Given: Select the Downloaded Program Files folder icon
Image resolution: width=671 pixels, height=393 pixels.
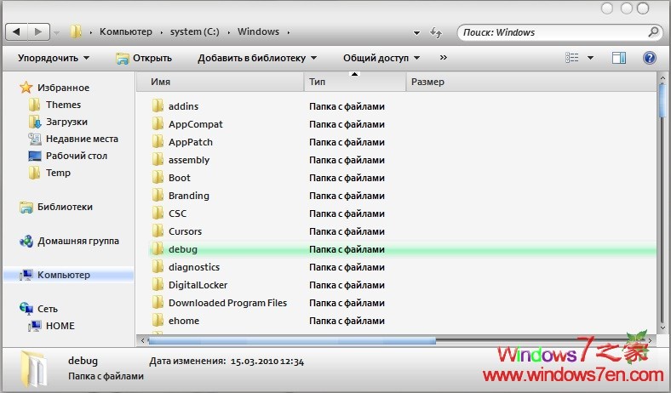Looking at the screenshot, I should pyautogui.click(x=158, y=303).
